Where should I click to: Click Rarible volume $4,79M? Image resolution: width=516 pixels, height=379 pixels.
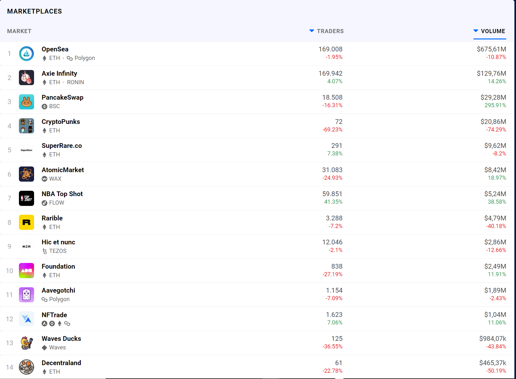[495, 218]
